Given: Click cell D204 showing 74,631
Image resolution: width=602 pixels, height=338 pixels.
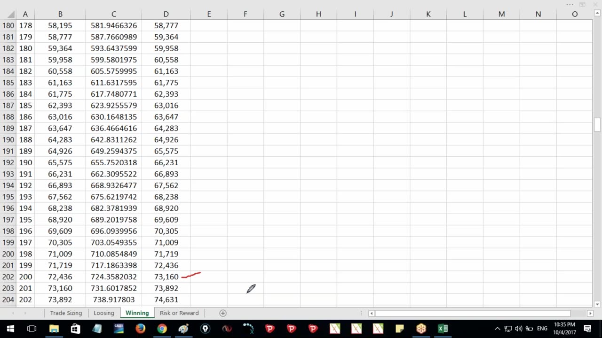Looking at the screenshot, I should click(x=166, y=300).
